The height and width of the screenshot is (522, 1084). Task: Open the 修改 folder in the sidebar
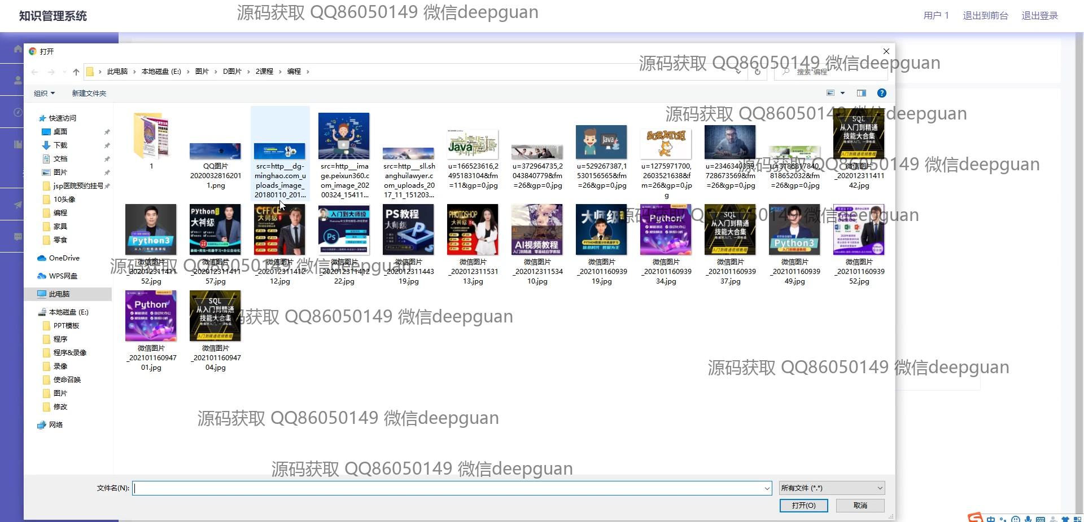click(x=60, y=406)
